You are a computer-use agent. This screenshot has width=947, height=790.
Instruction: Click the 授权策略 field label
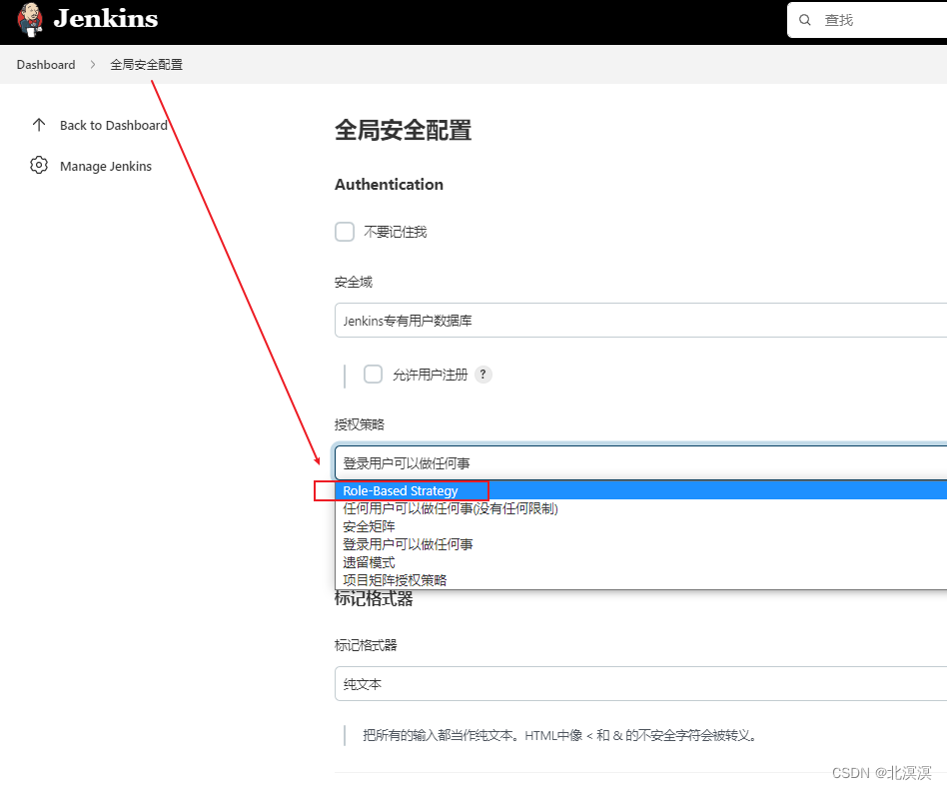360,424
